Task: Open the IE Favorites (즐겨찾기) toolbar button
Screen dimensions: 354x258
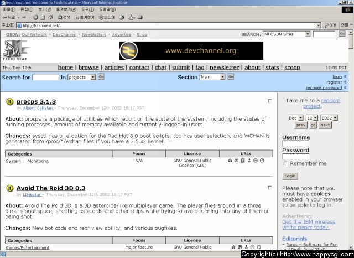Action: click(84, 17)
